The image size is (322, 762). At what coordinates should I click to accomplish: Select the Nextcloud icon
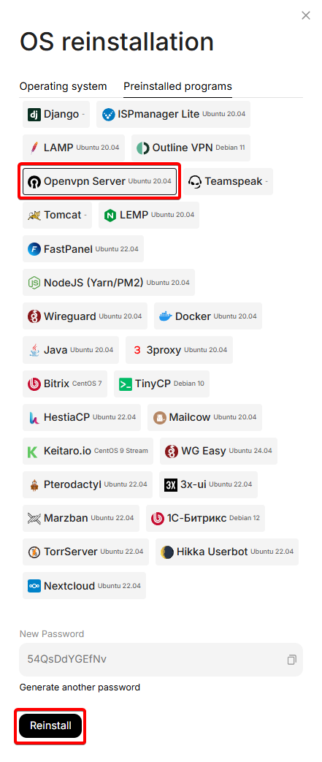(x=34, y=586)
